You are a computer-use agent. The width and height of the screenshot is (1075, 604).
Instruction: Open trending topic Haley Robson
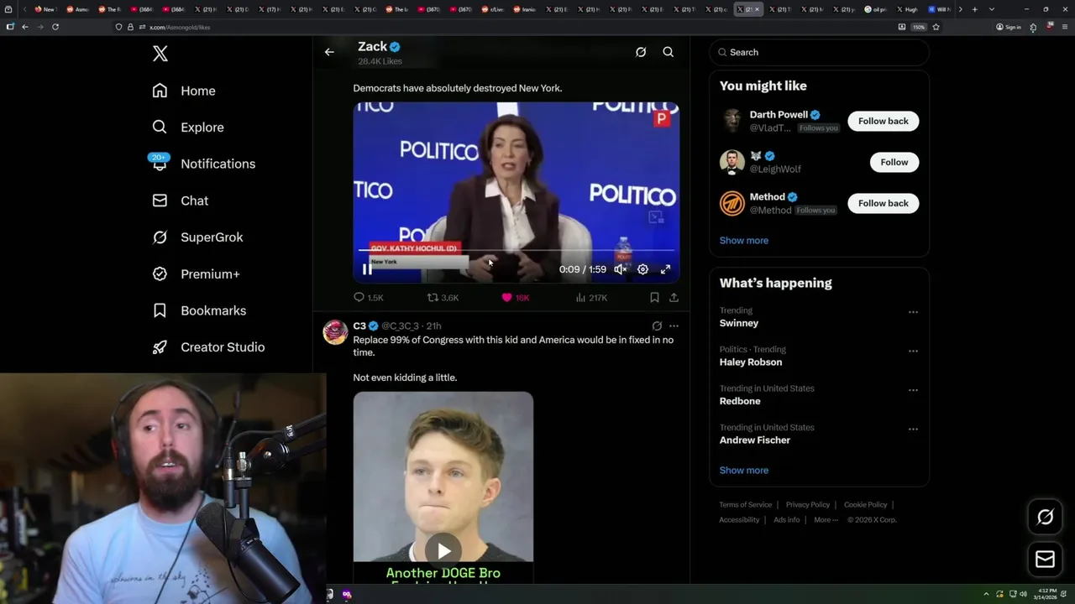[751, 362]
